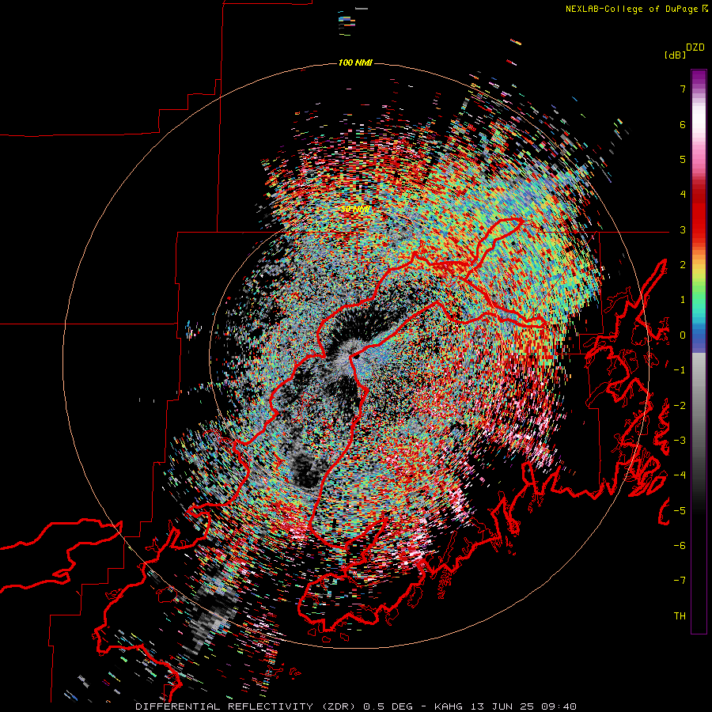Select the 6 value on the color scale
Viewport: 712px width, 712px height.
[683, 124]
